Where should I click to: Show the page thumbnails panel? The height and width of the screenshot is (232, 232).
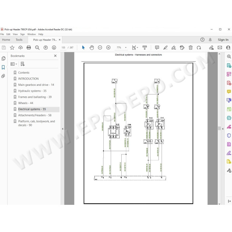point(3,58)
